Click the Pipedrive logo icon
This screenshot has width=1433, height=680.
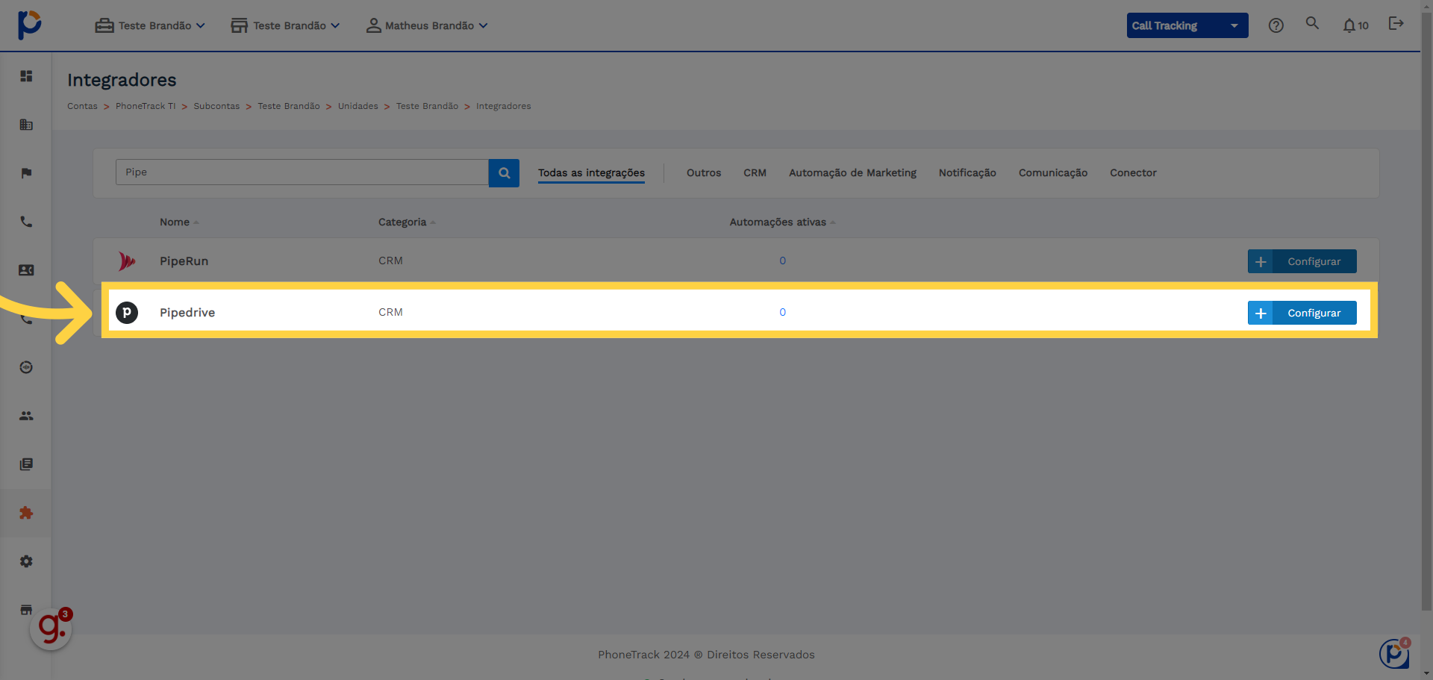pos(127,312)
